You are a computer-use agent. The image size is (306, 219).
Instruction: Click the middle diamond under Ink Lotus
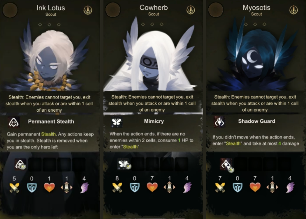click(49, 25)
